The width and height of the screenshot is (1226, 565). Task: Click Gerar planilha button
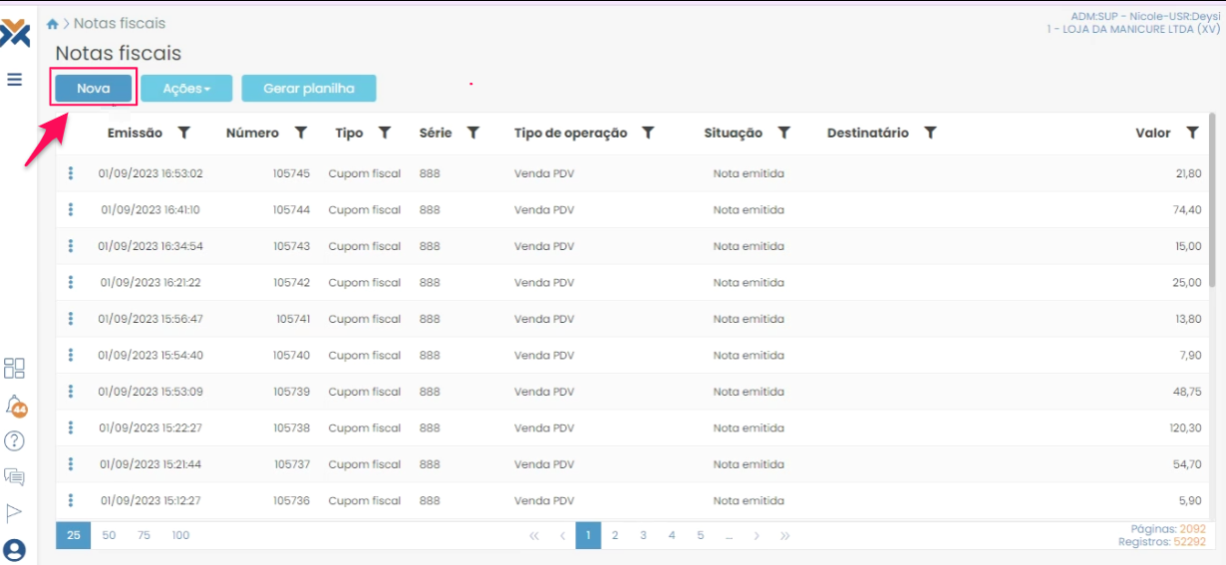click(309, 89)
